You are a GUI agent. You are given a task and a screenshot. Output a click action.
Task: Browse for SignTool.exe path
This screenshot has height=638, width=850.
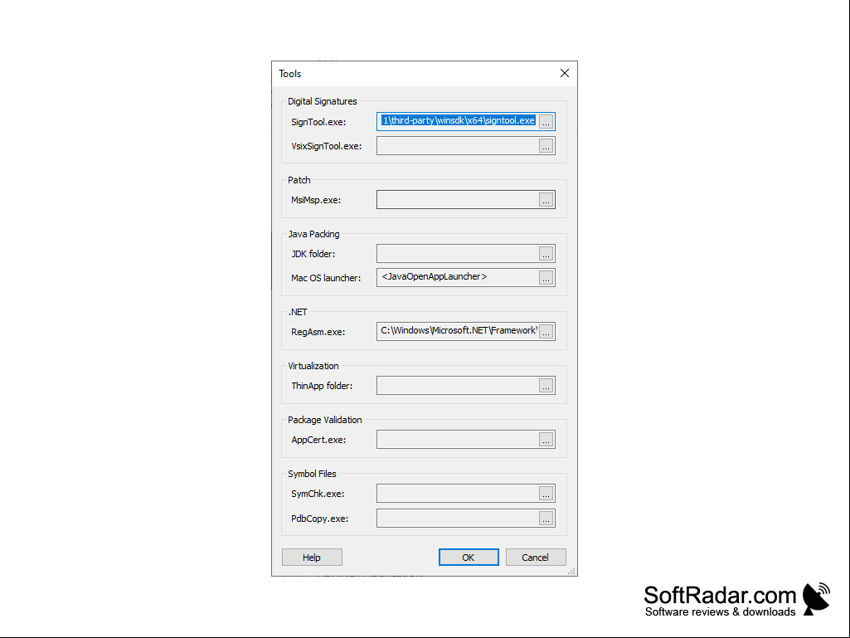[546, 121]
